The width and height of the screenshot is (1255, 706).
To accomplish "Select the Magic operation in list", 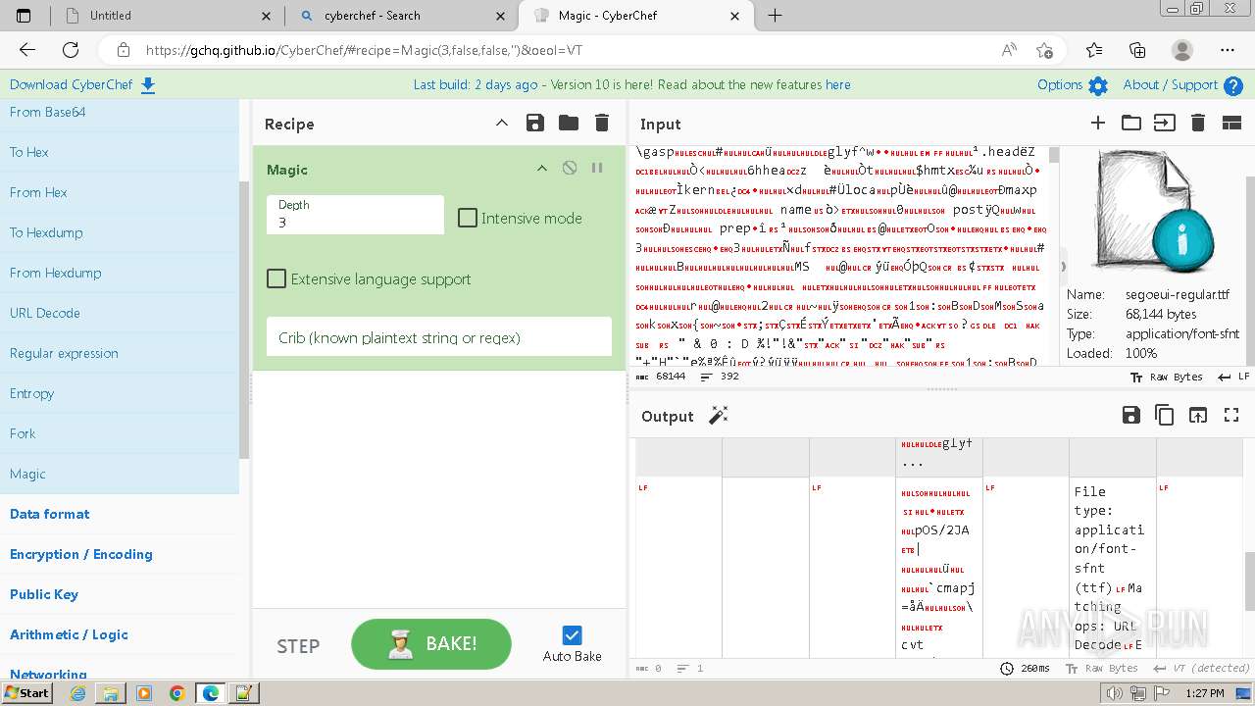I will click(120, 474).
